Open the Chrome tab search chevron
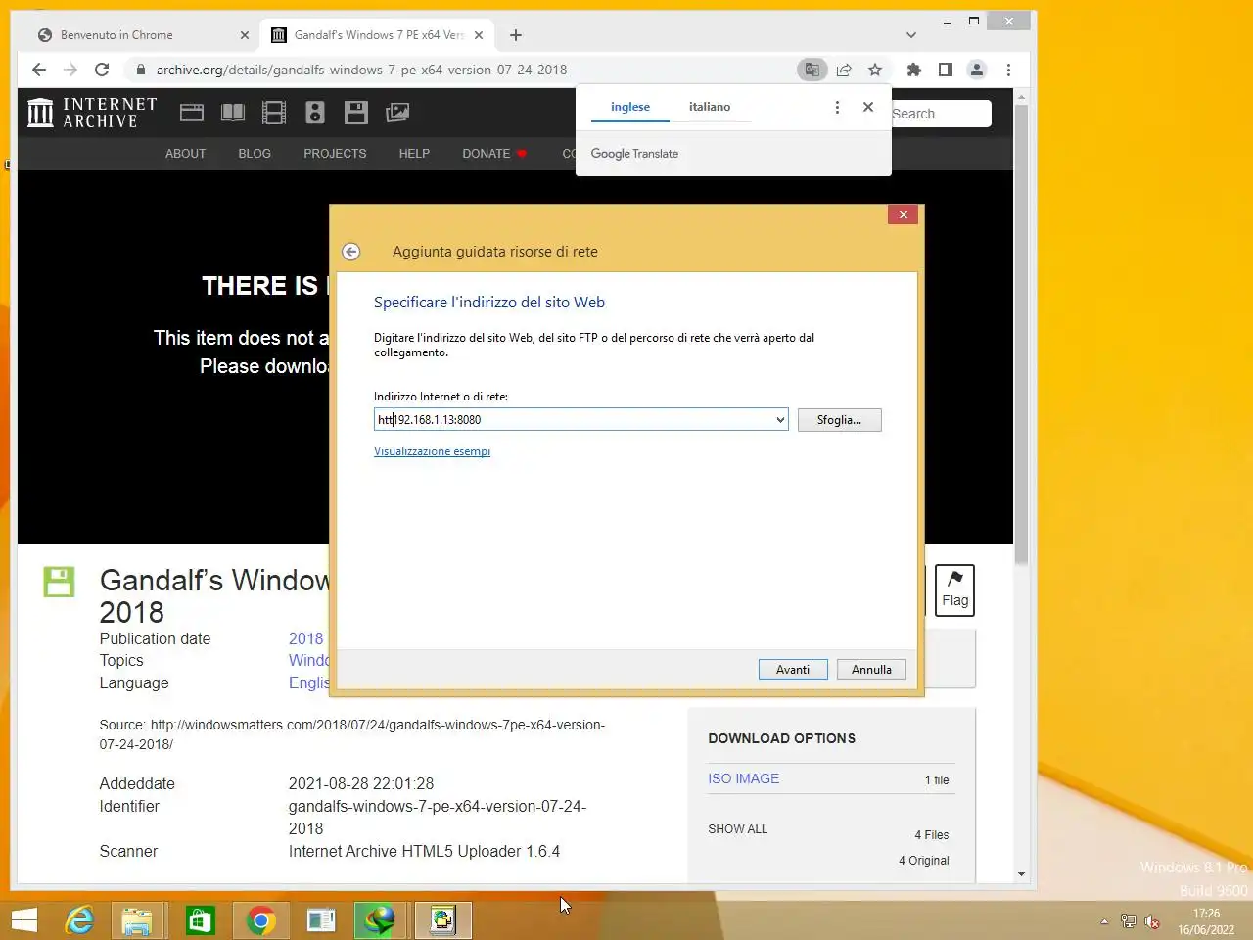Screen dimensions: 1253x940 pos(911,35)
